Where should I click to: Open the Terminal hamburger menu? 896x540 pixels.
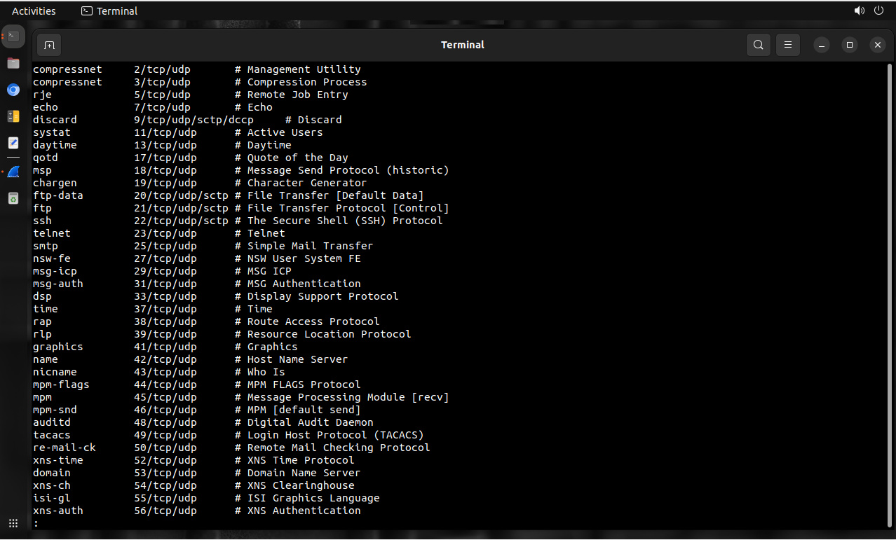(x=787, y=45)
